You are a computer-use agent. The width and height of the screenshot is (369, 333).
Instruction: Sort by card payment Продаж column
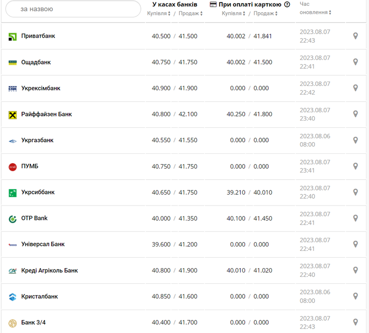click(x=265, y=13)
